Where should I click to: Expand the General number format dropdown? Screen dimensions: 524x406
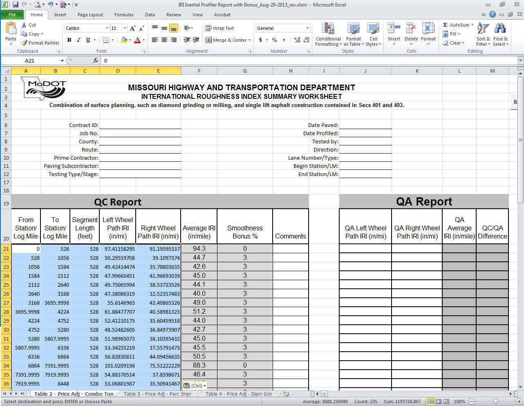coord(307,28)
